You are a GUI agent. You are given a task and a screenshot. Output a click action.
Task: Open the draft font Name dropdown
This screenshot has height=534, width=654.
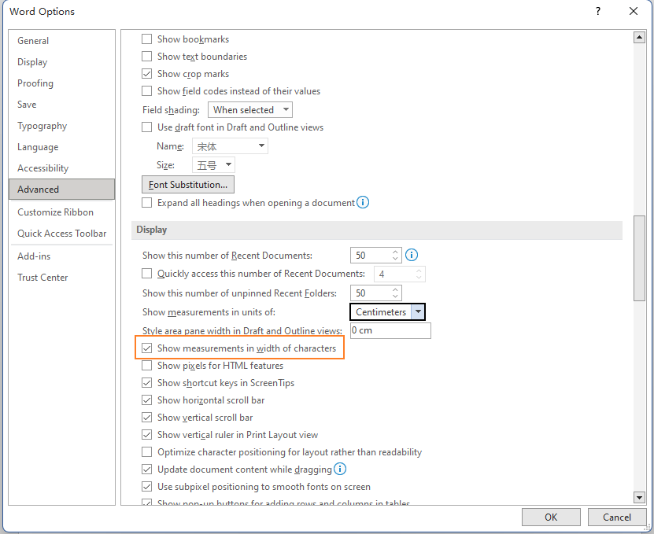pyautogui.click(x=230, y=146)
